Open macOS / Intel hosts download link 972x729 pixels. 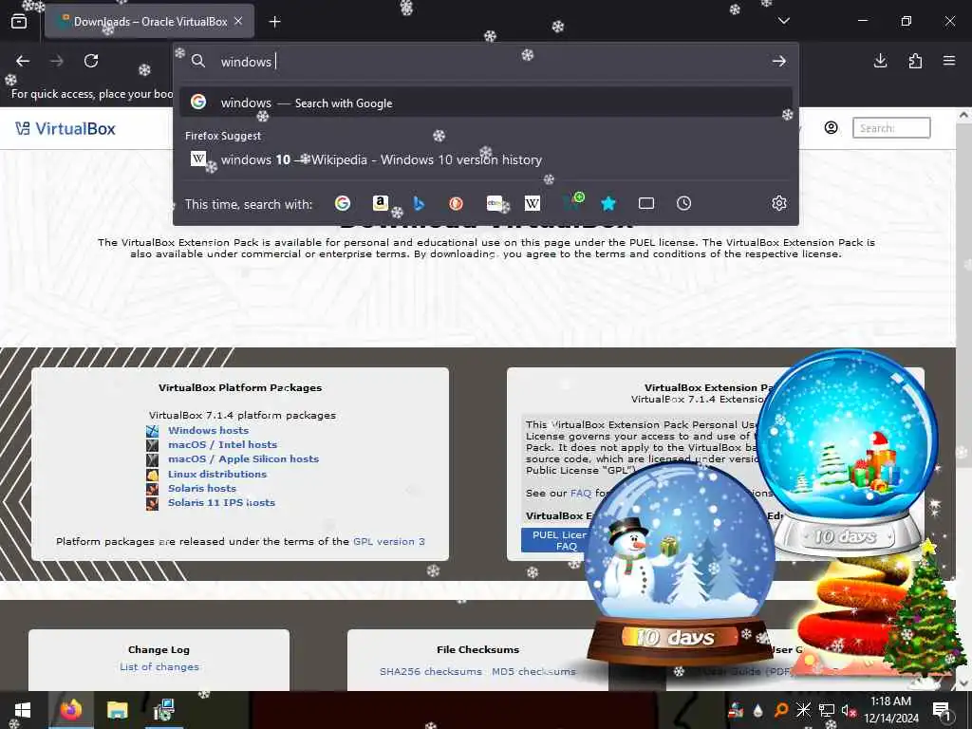pos(222,444)
